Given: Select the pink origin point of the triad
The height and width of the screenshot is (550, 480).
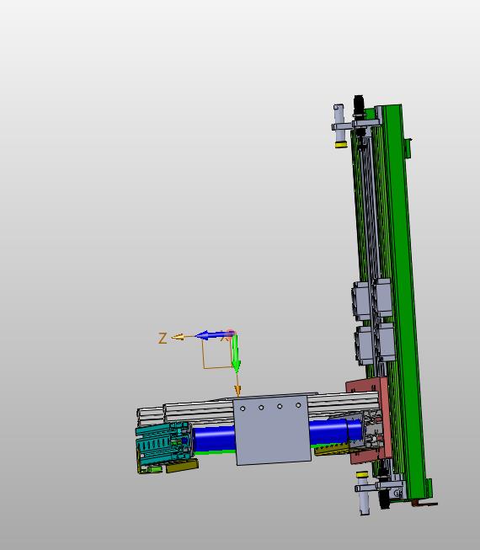Looking at the screenshot, I should click(x=231, y=333).
